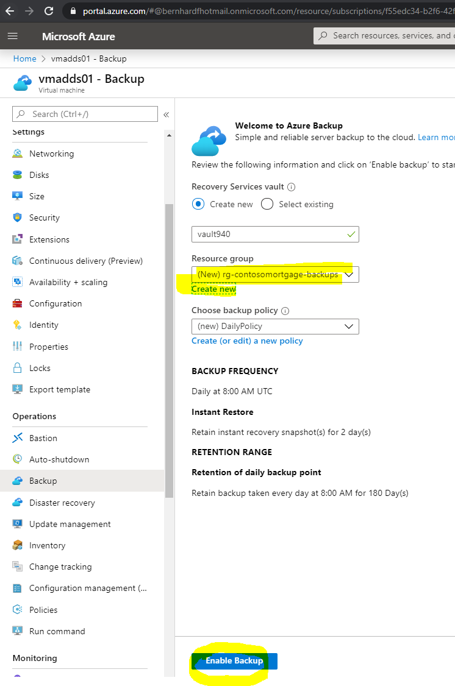Click the Search resources, services box
This screenshot has width=455, height=686.
[384, 36]
